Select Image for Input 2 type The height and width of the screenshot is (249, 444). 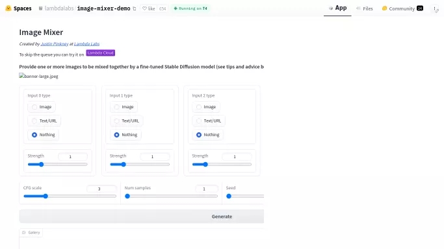[x=206, y=107]
